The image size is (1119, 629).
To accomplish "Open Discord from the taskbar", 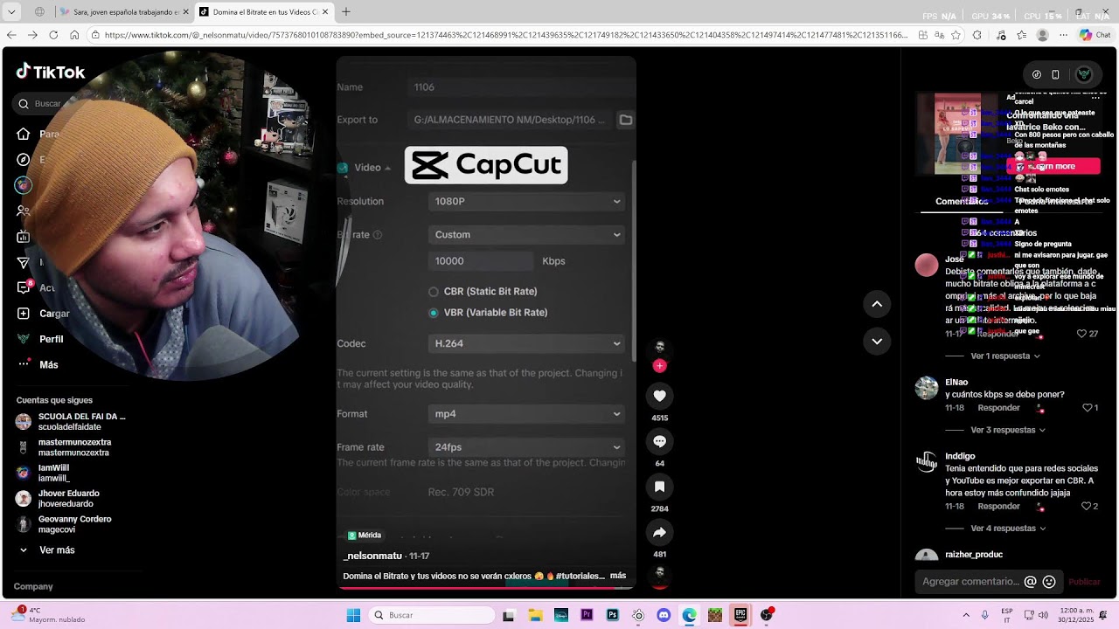I will (x=664, y=615).
